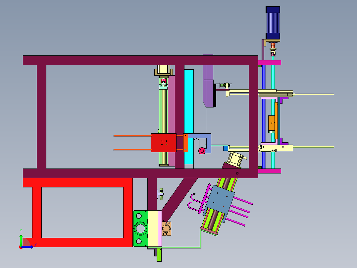Image resolution: width=357 pixels, height=268 pixels.
Task: Select the small orange-red plate beside bracket
Action: [185, 143]
